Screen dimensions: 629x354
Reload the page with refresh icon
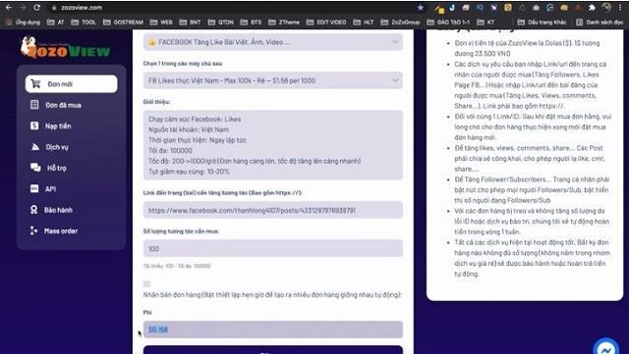point(36,7)
